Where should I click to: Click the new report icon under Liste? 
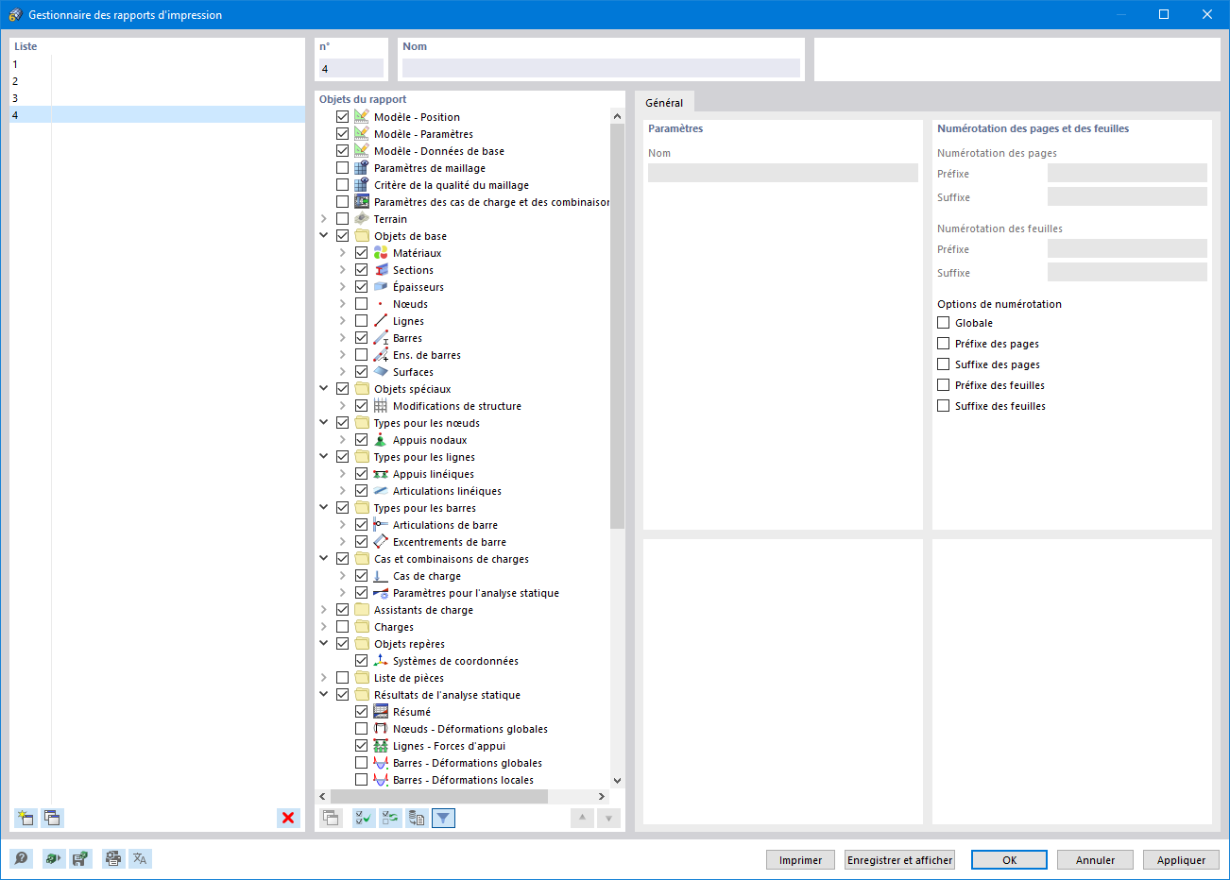[26, 818]
